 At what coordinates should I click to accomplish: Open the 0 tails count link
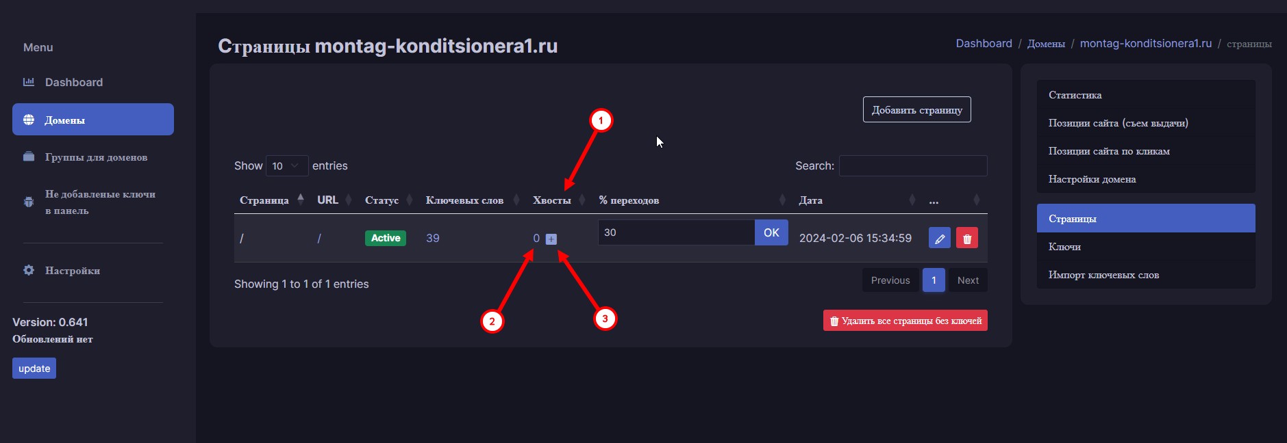tap(536, 238)
